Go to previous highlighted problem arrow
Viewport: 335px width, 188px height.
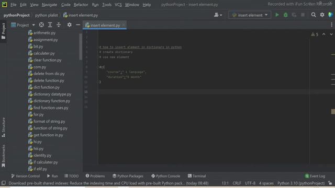click(x=323, y=34)
